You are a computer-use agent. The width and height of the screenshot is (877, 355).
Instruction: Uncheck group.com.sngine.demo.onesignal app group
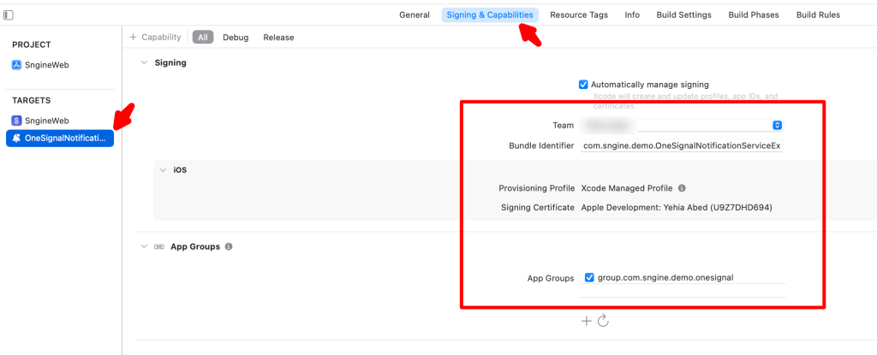(x=589, y=277)
